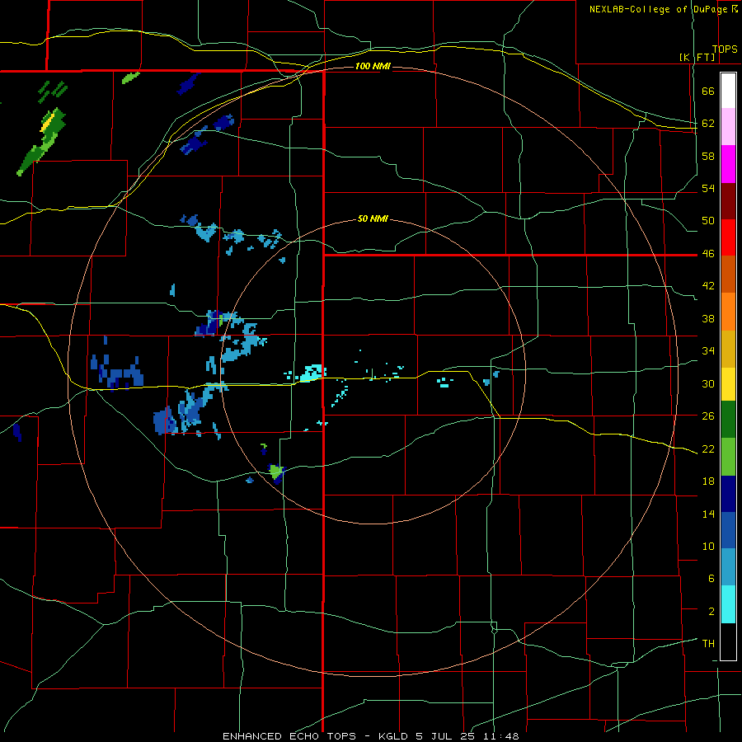Click the 42 legend value
Image resolution: width=742 pixels, height=742 pixels.
pyautogui.click(x=708, y=286)
